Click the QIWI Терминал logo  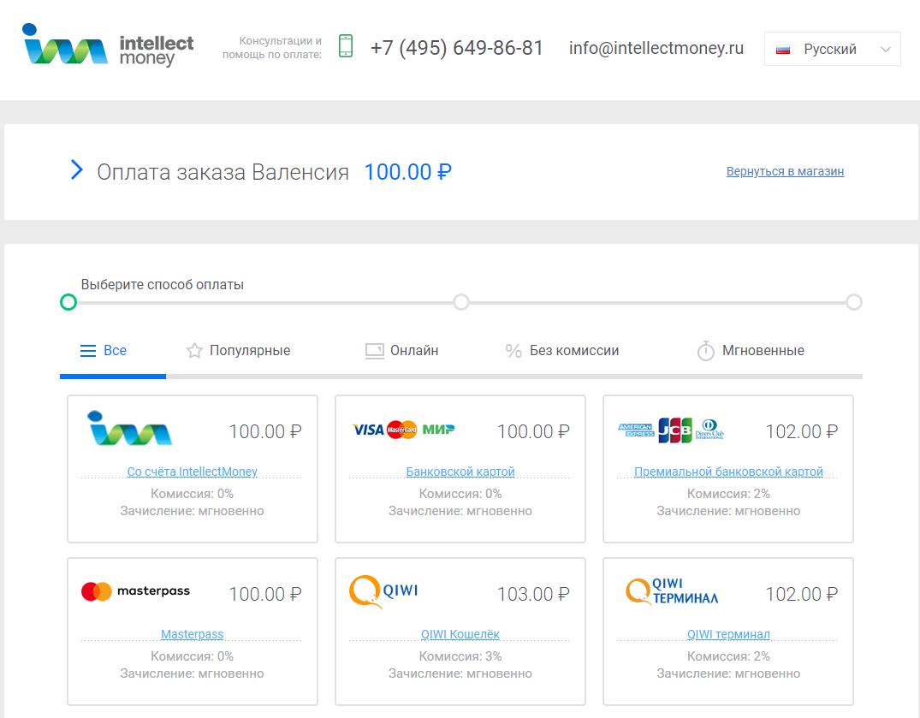672,591
